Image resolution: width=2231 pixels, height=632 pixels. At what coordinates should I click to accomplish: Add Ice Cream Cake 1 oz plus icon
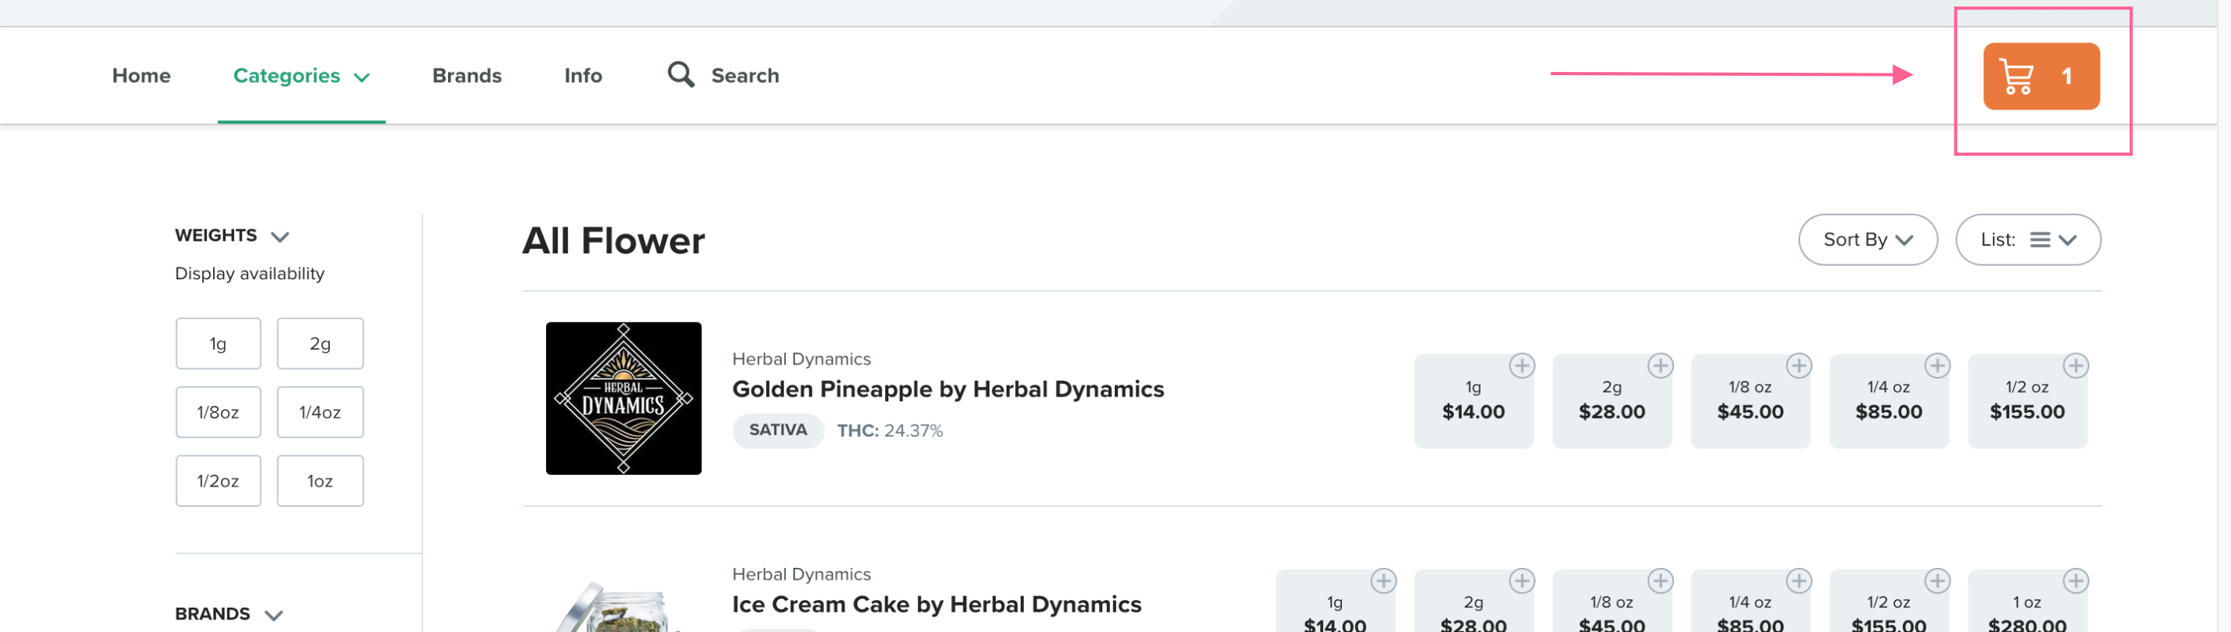click(2075, 581)
